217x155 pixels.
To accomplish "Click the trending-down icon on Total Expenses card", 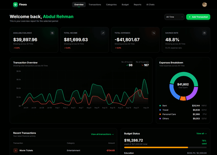I will (154, 33).
